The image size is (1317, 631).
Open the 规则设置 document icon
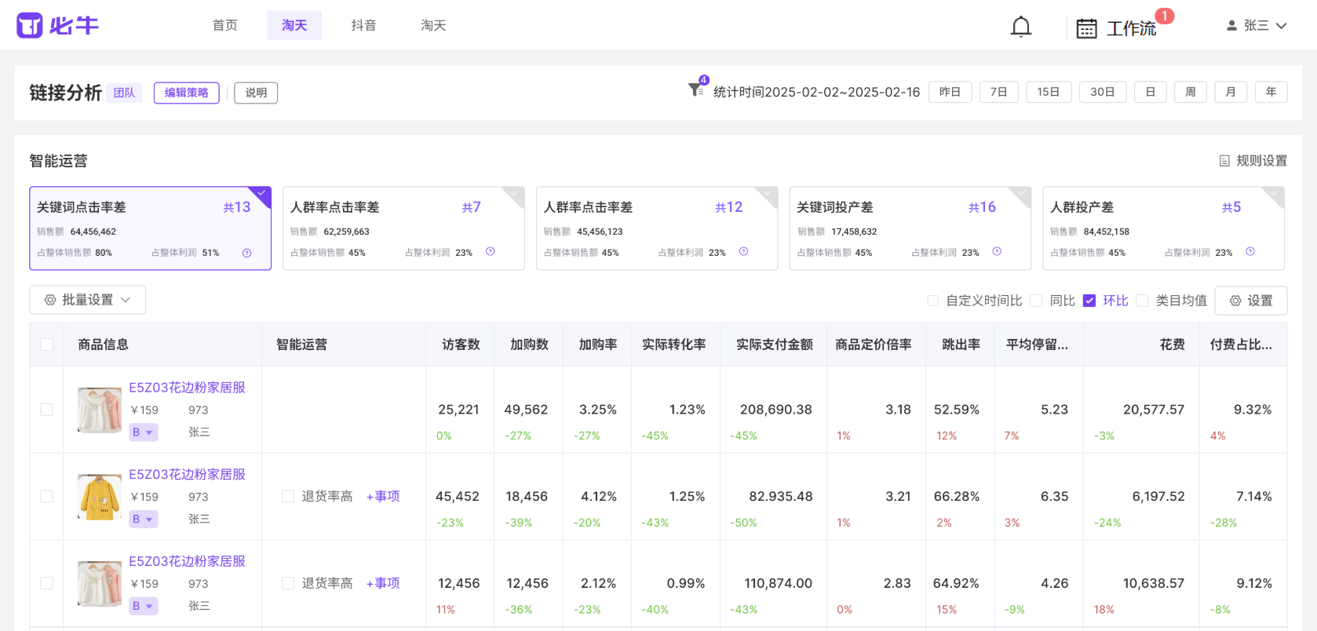point(1224,161)
